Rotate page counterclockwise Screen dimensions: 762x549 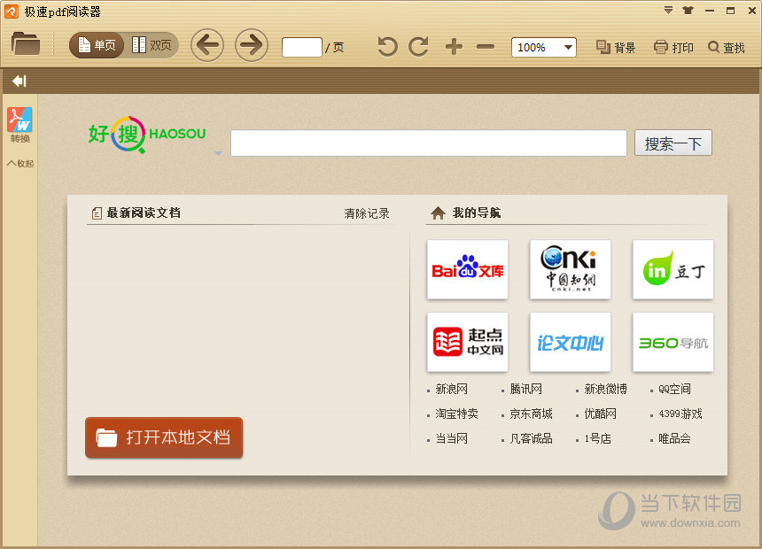[x=387, y=47]
